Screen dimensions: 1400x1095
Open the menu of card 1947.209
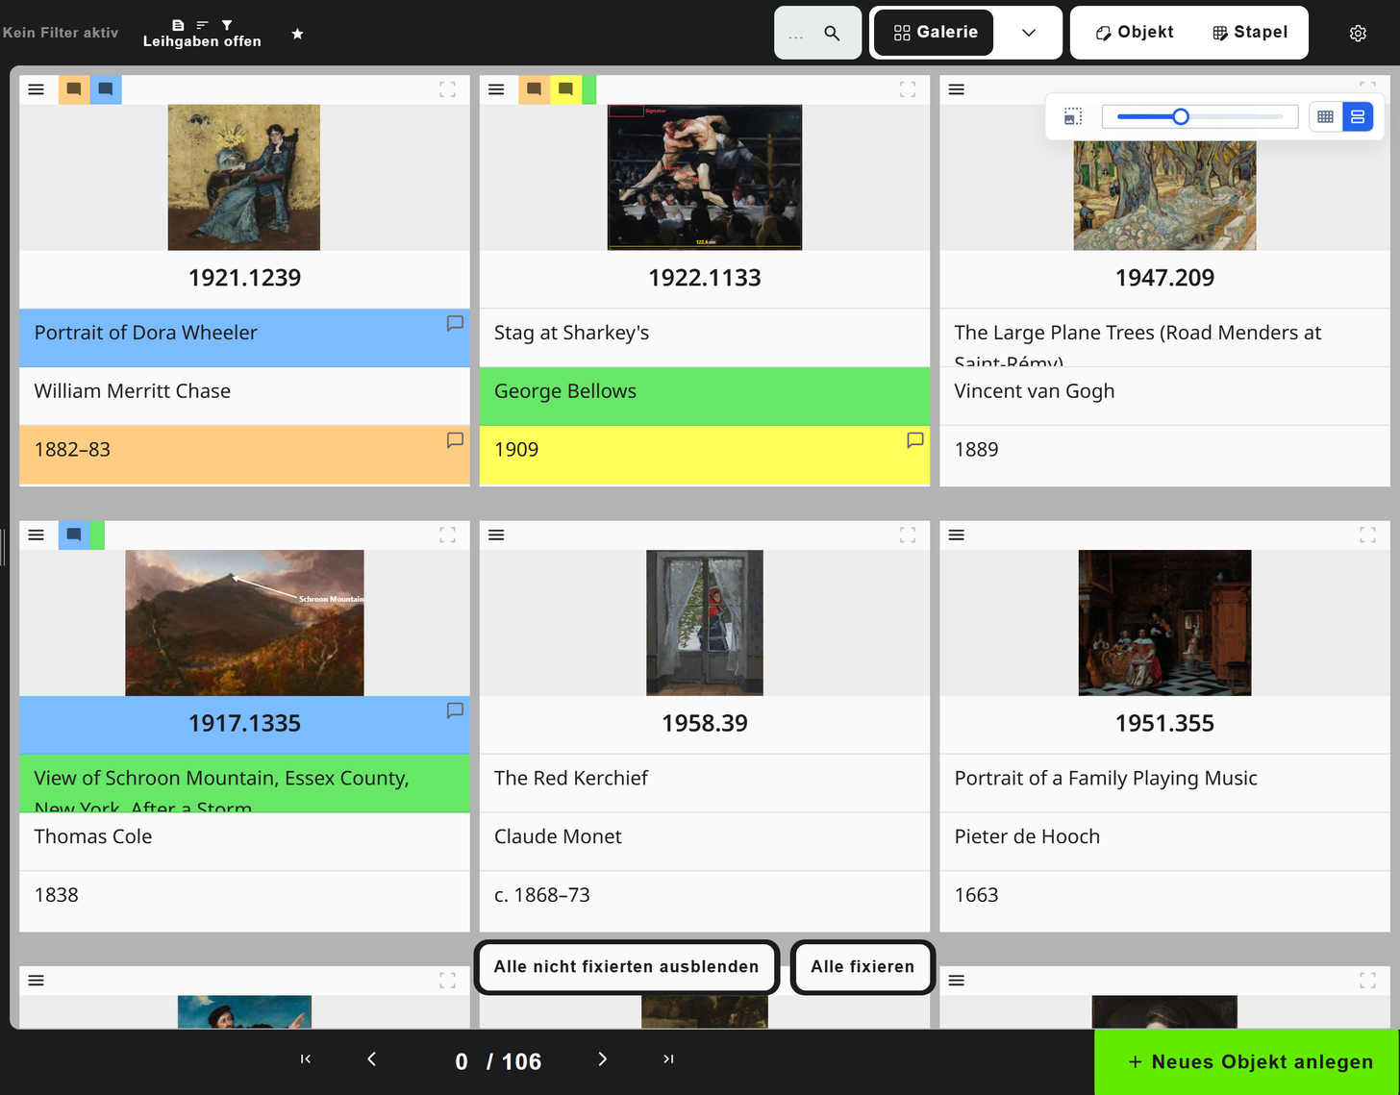click(957, 89)
